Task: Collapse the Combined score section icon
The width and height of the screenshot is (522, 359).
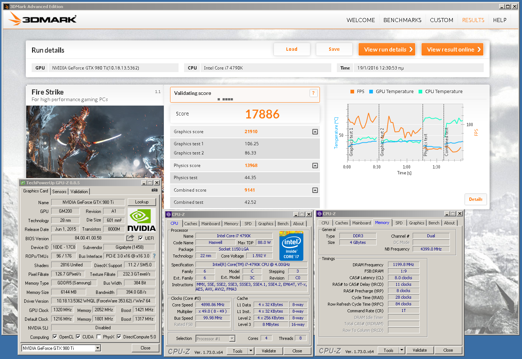Action: [315, 190]
